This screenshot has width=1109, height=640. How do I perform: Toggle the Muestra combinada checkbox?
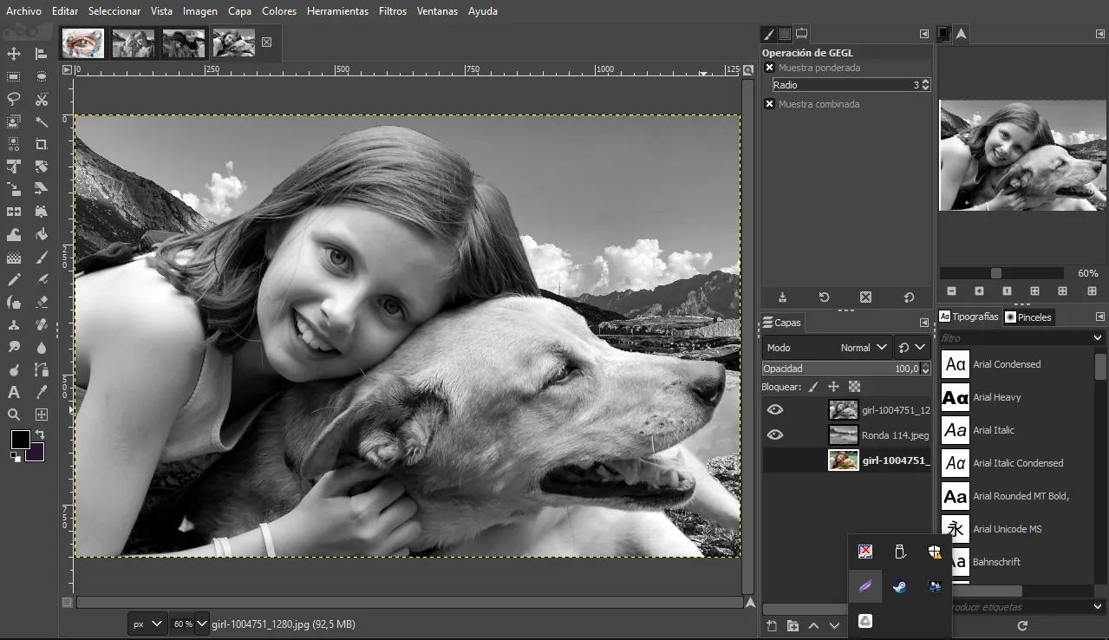point(769,104)
